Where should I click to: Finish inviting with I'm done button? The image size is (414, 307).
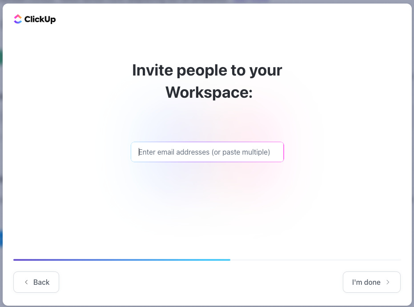pos(371,282)
